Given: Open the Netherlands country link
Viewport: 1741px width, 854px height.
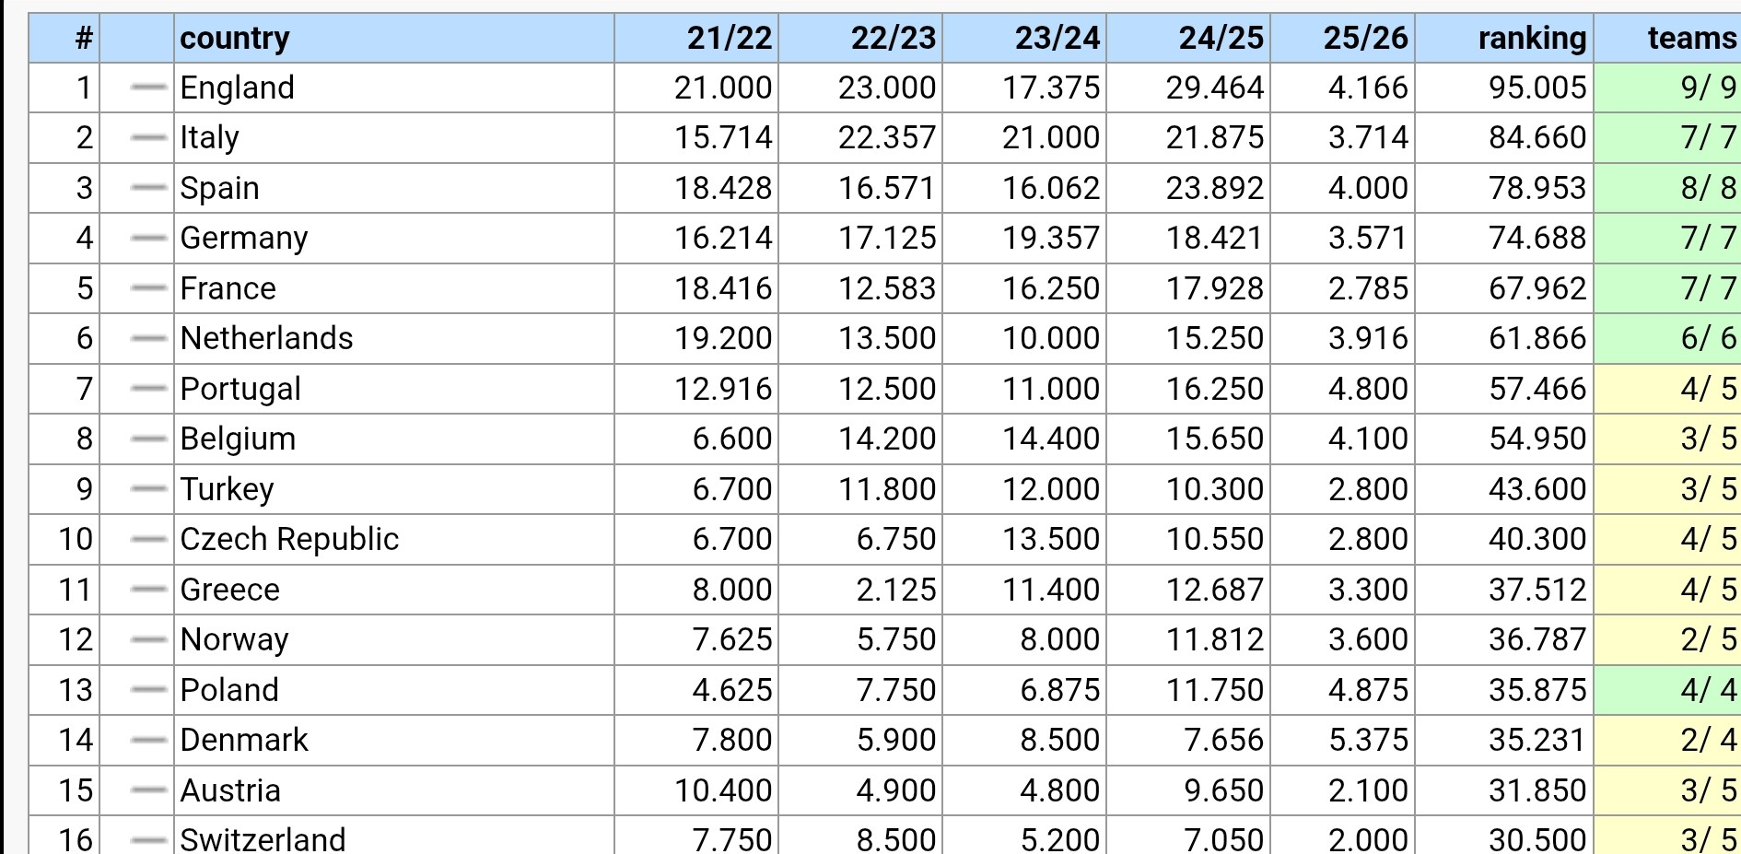Looking at the screenshot, I should click(266, 338).
